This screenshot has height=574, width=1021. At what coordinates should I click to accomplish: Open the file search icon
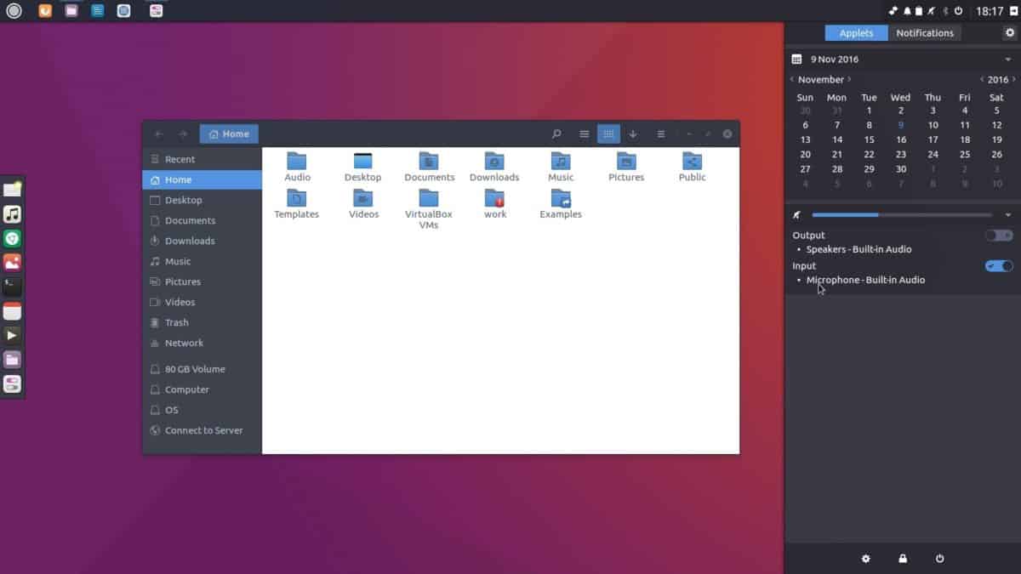(x=556, y=134)
